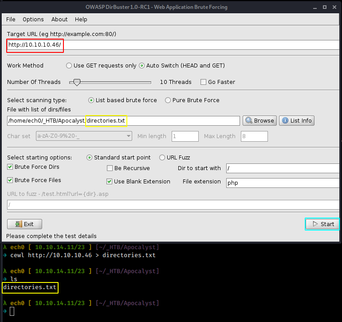Select the URL Fuzz starting option

pyautogui.click(x=162, y=158)
